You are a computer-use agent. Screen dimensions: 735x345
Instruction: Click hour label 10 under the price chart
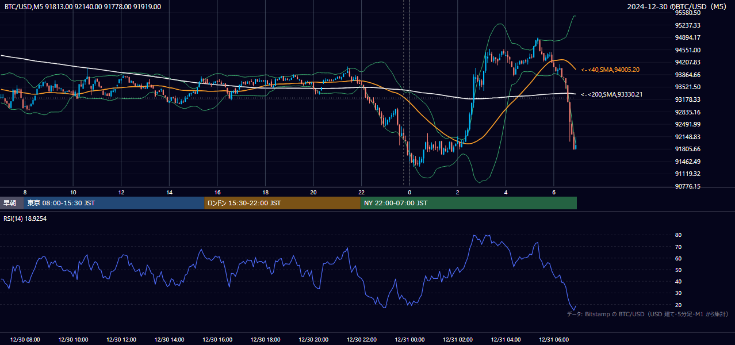(73, 192)
